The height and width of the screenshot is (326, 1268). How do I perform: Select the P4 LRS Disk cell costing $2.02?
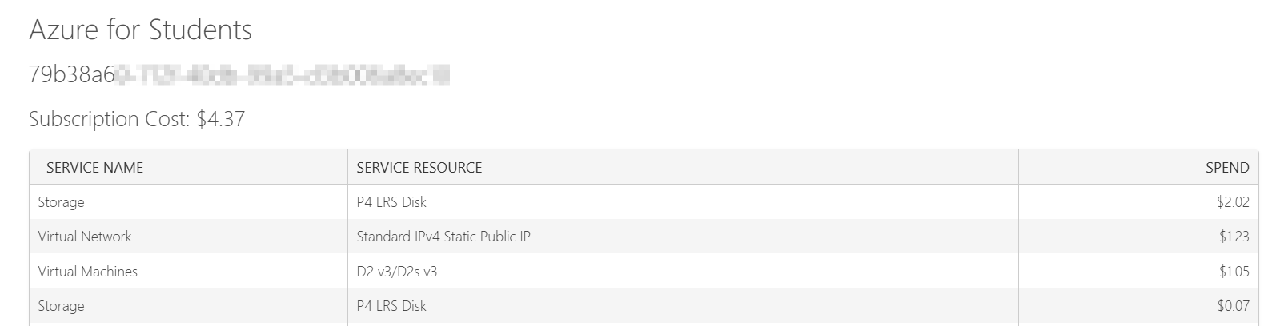point(391,202)
